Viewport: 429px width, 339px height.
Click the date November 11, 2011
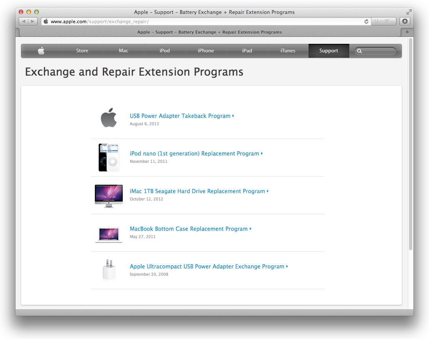[148, 161]
